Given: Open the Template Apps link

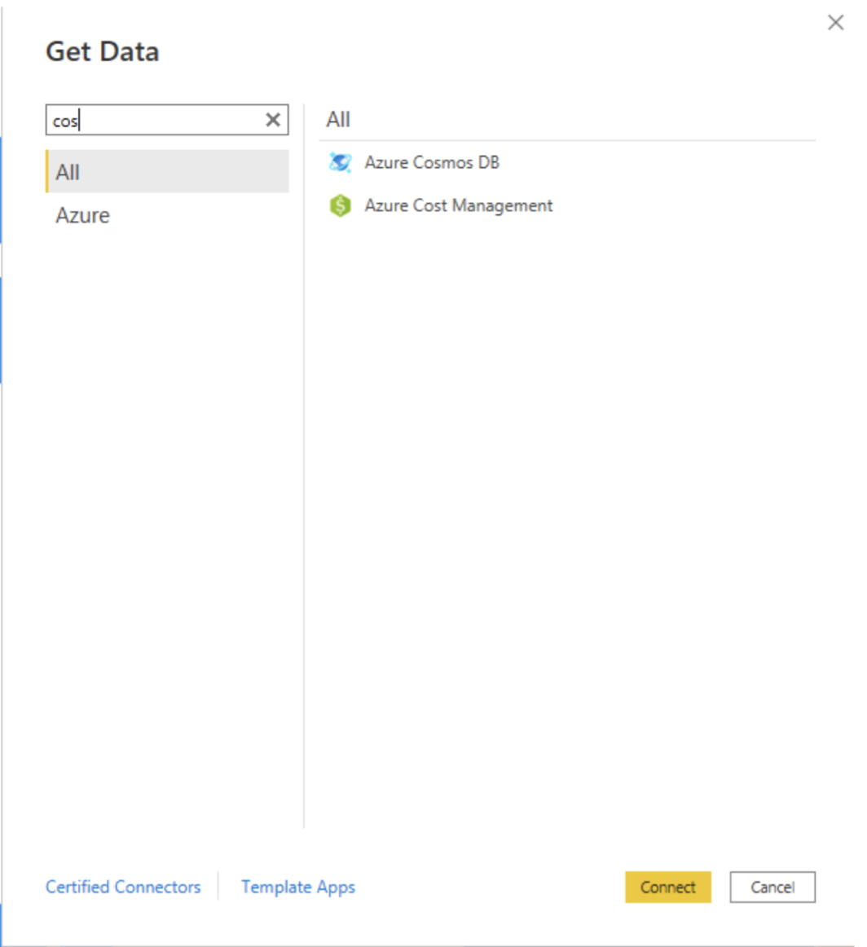Looking at the screenshot, I should pyautogui.click(x=298, y=888).
